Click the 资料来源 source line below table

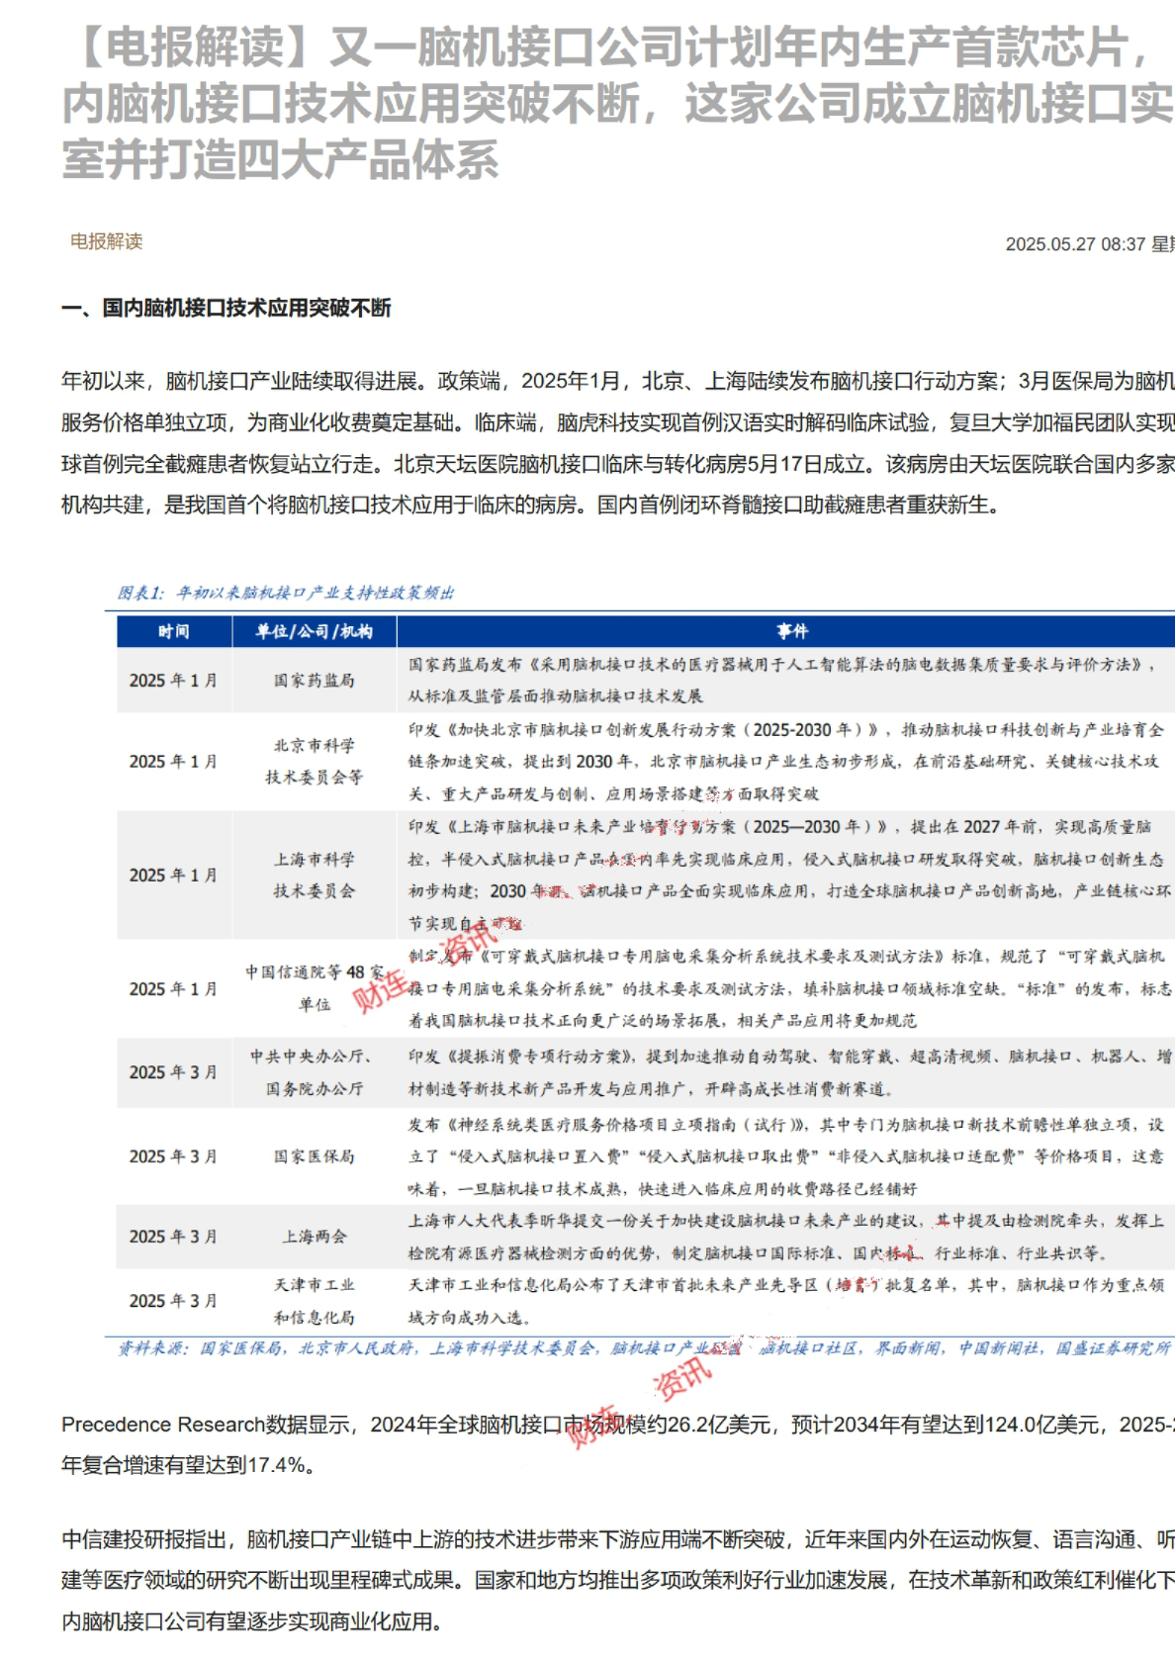pos(643,1348)
